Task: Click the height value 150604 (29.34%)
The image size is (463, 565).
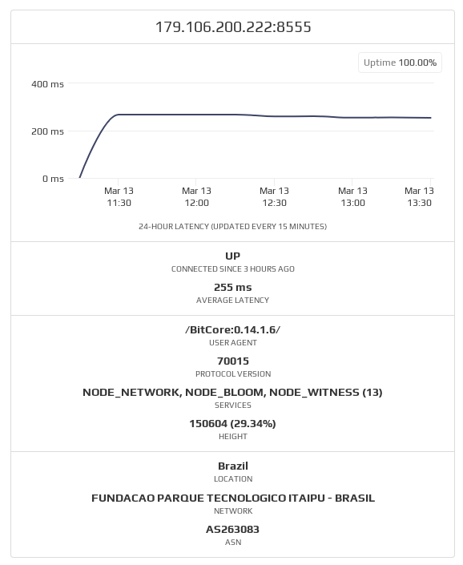Action: (232, 423)
